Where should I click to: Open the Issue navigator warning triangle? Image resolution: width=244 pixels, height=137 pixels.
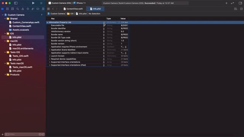pos(23,9)
